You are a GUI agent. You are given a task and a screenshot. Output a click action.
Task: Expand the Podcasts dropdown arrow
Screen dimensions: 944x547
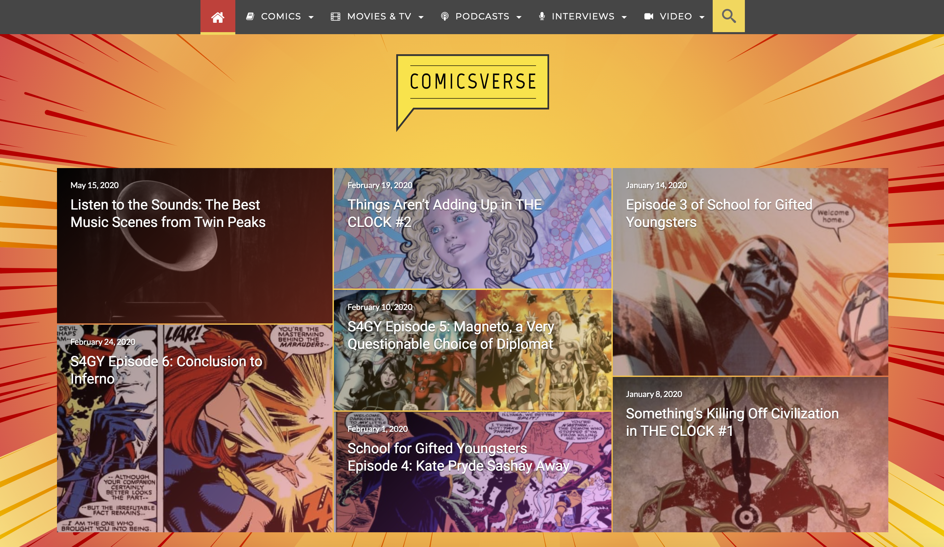[x=519, y=17]
